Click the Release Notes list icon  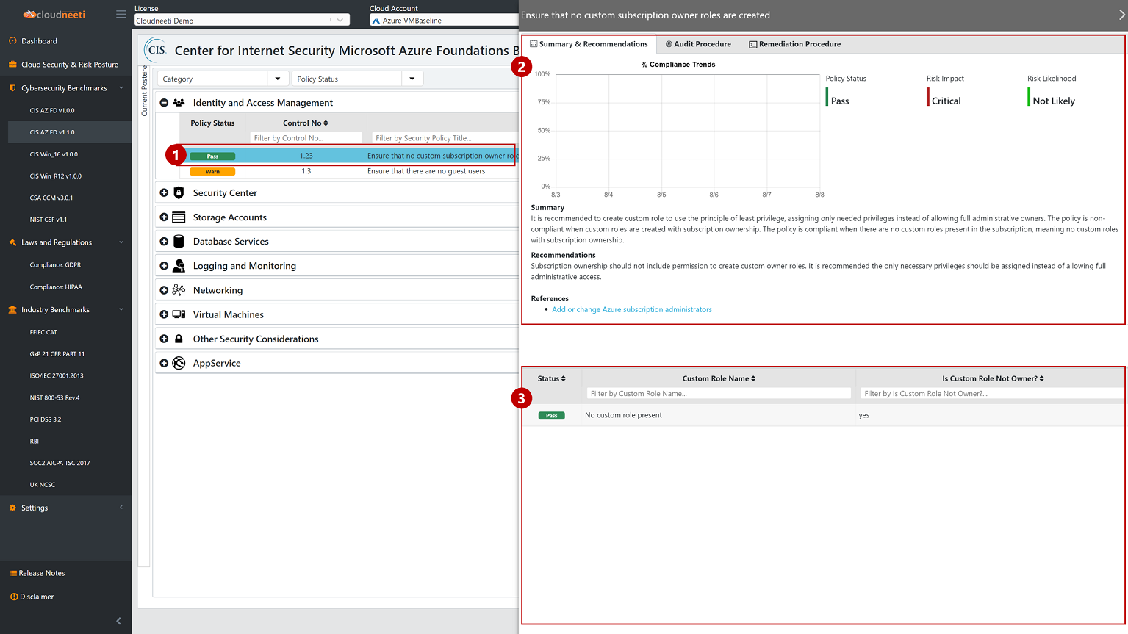[x=13, y=573]
